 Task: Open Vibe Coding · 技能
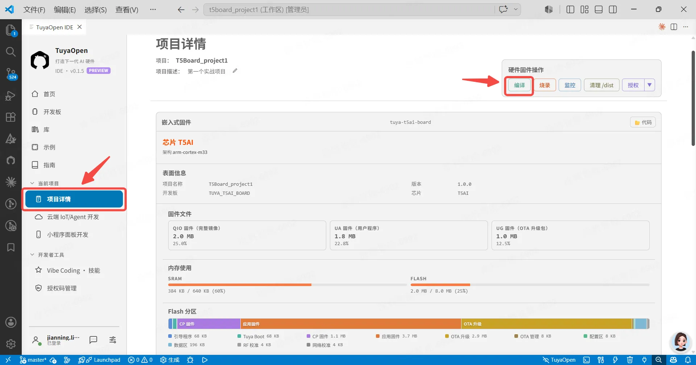click(74, 270)
